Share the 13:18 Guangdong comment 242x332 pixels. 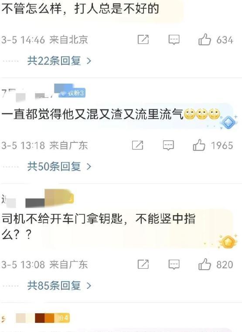137,145
